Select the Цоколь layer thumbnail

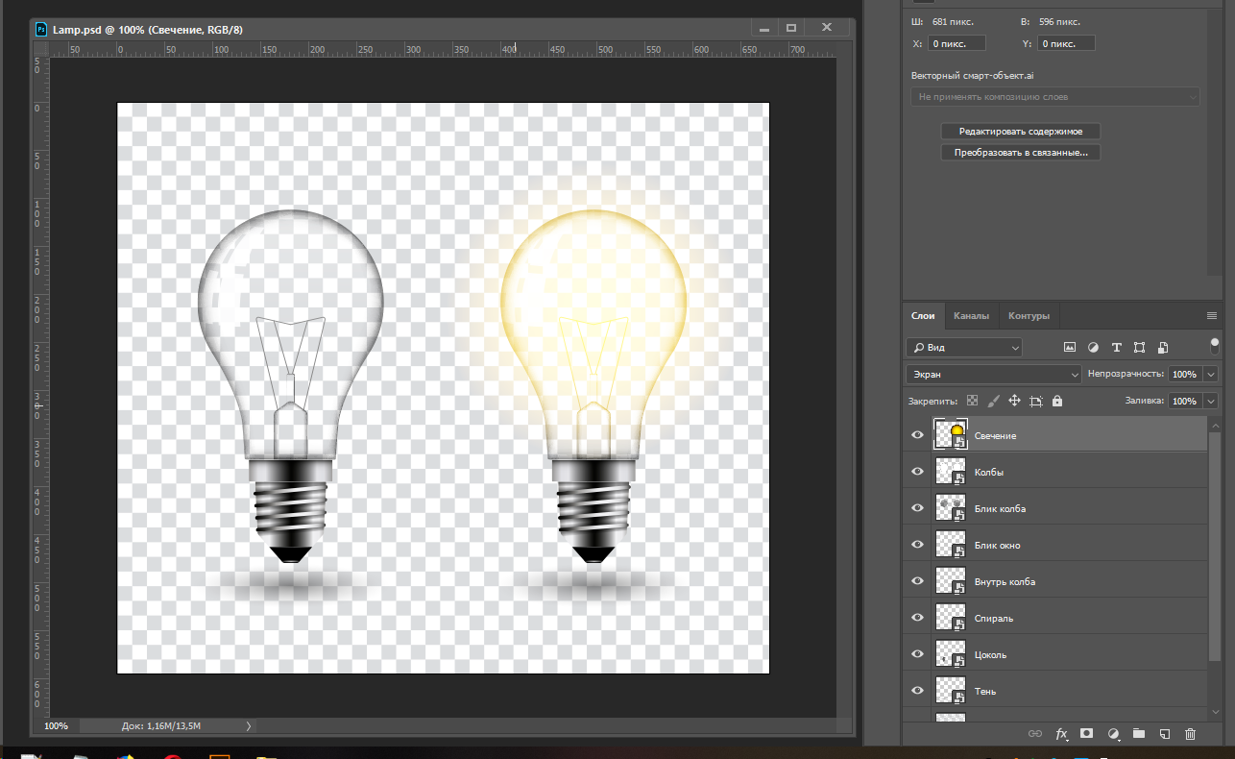tap(951, 655)
